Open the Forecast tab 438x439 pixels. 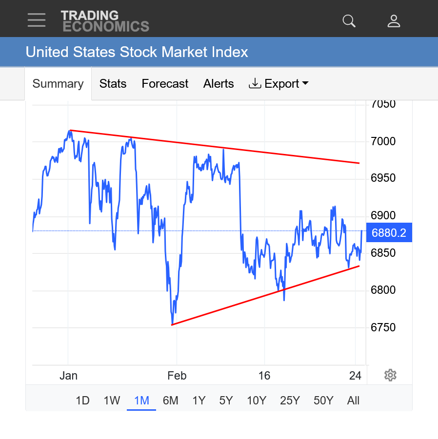click(165, 84)
